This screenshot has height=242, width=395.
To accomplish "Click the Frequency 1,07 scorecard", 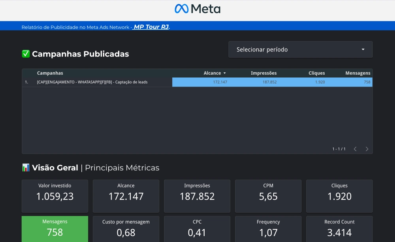I will 268,229.
